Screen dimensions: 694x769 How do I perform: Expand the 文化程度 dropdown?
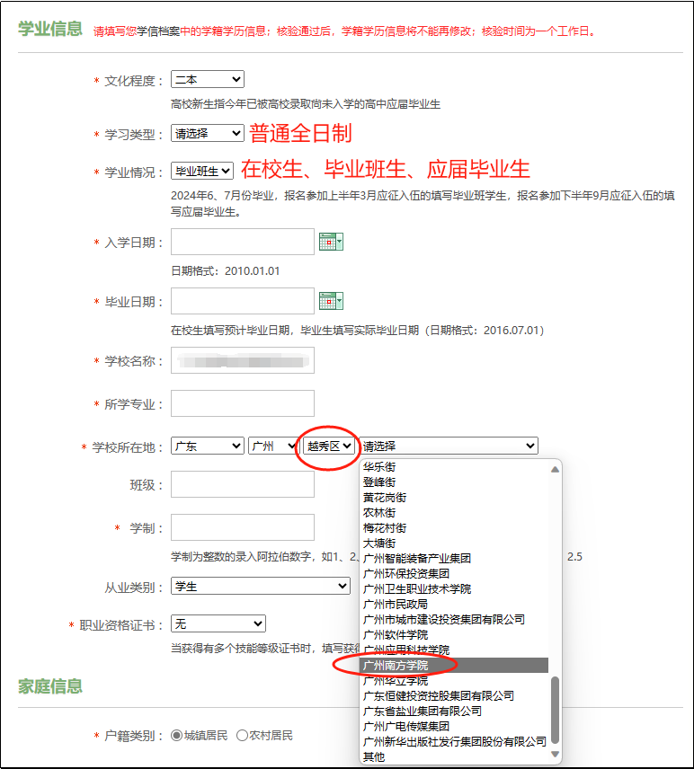coord(207,81)
